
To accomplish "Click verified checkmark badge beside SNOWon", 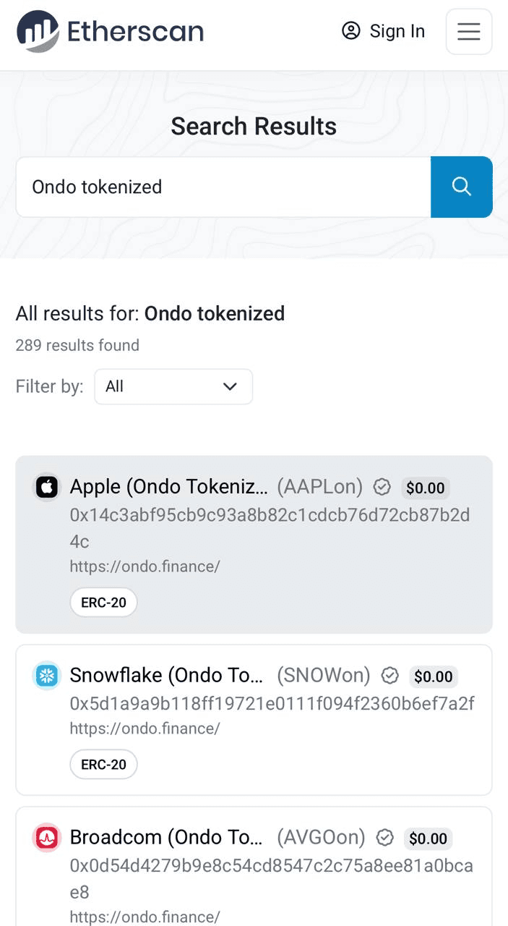I will tap(389, 676).
